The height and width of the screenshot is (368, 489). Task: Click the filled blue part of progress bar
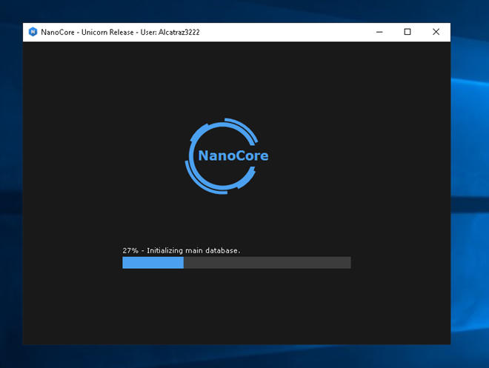[153, 263]
